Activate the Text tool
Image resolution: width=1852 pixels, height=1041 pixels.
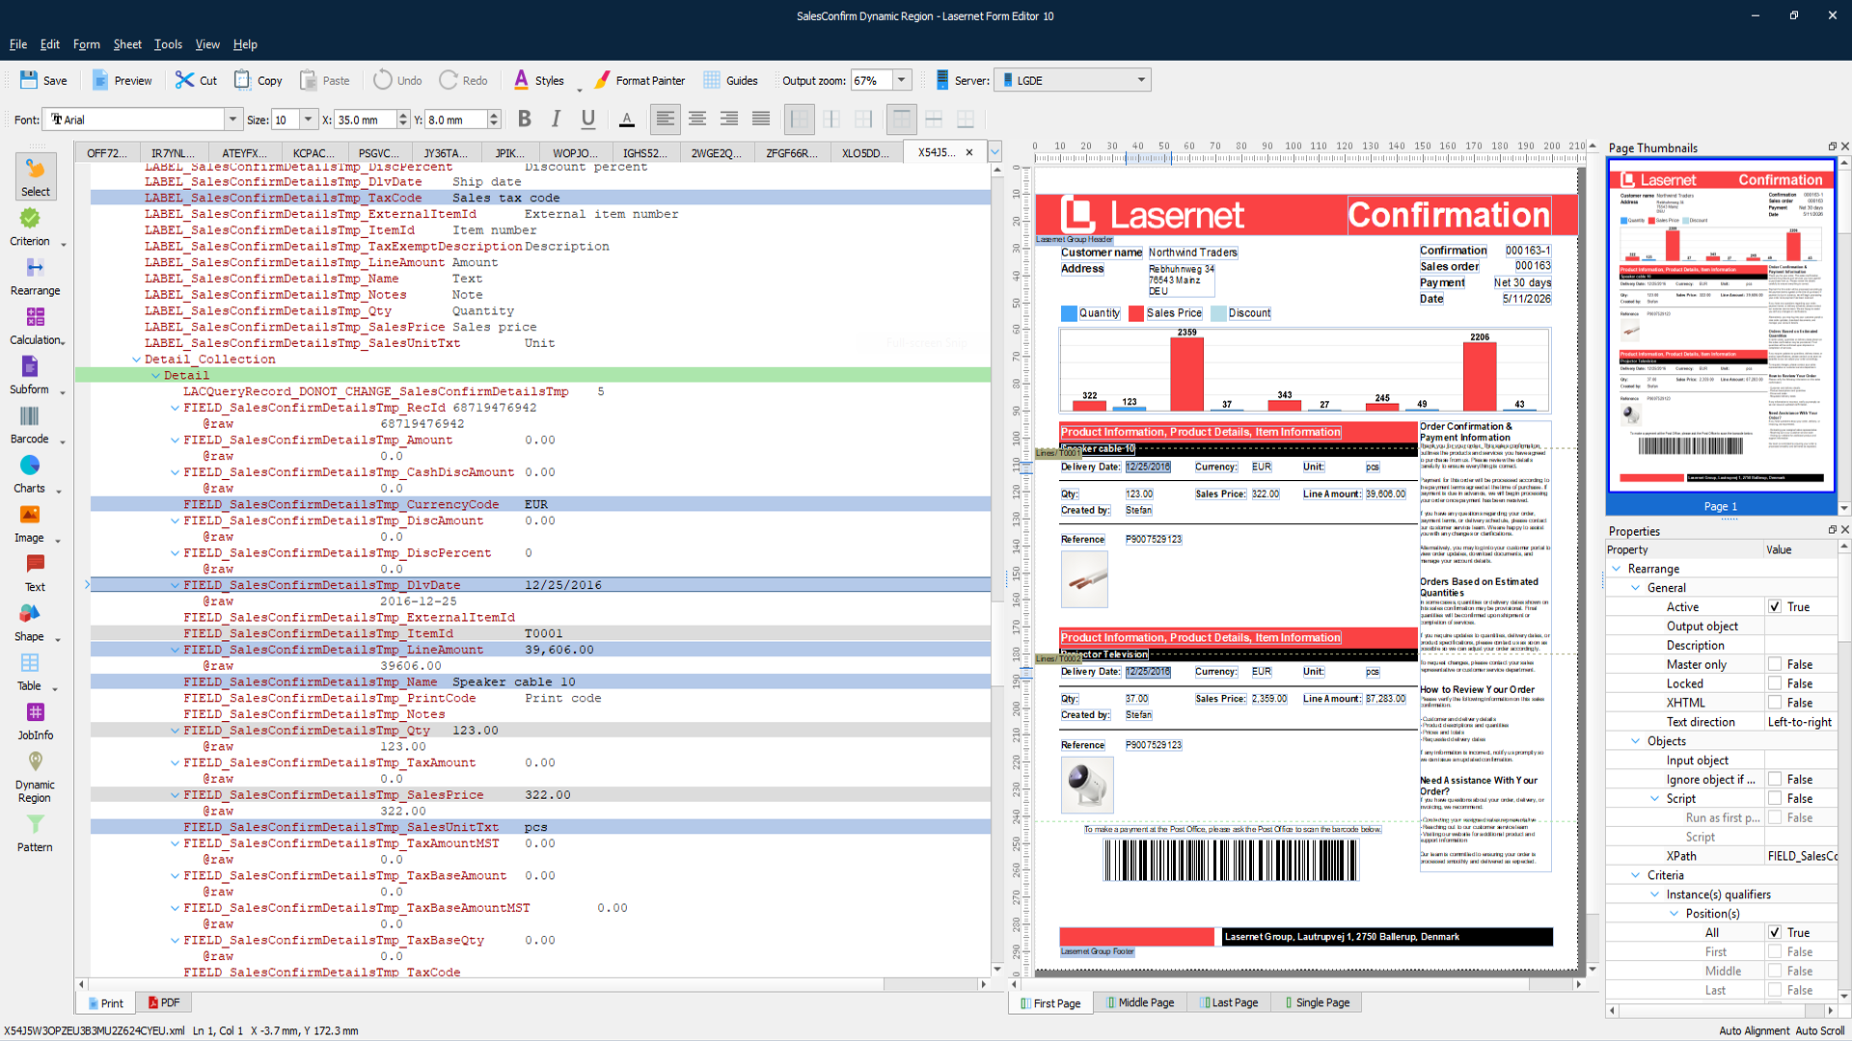click(x=35, y=573)
